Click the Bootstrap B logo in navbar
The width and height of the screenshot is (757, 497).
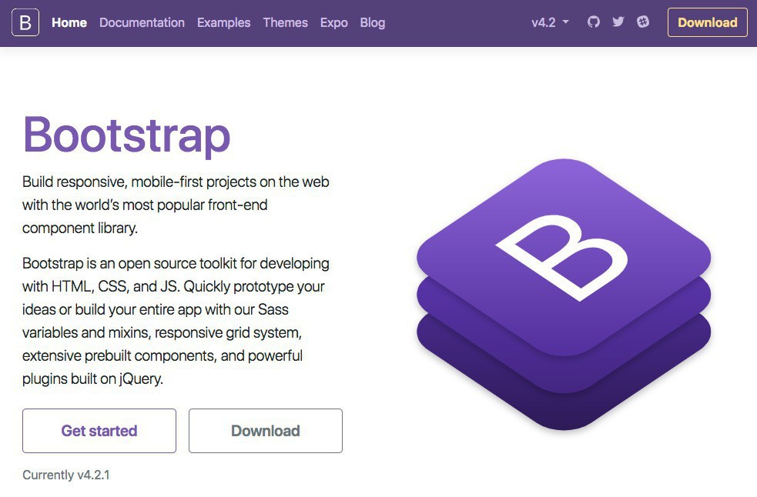tap(25, 22)
